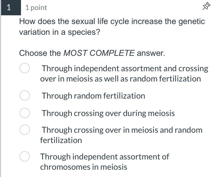This screenshot has width=220, height=177.
Task: Click the gray vertical strip at the left edge
Action: (x=1, y=94)
